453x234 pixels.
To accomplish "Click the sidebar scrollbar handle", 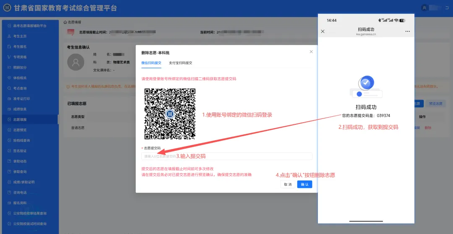I will pos(58,119).
